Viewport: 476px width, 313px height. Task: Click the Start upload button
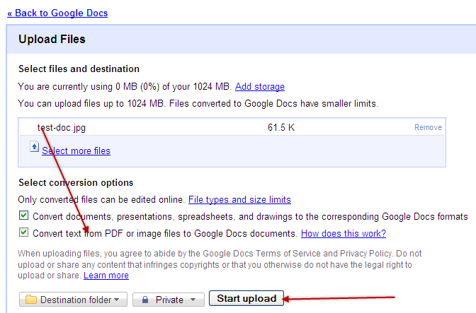click(x=246, y=298)
